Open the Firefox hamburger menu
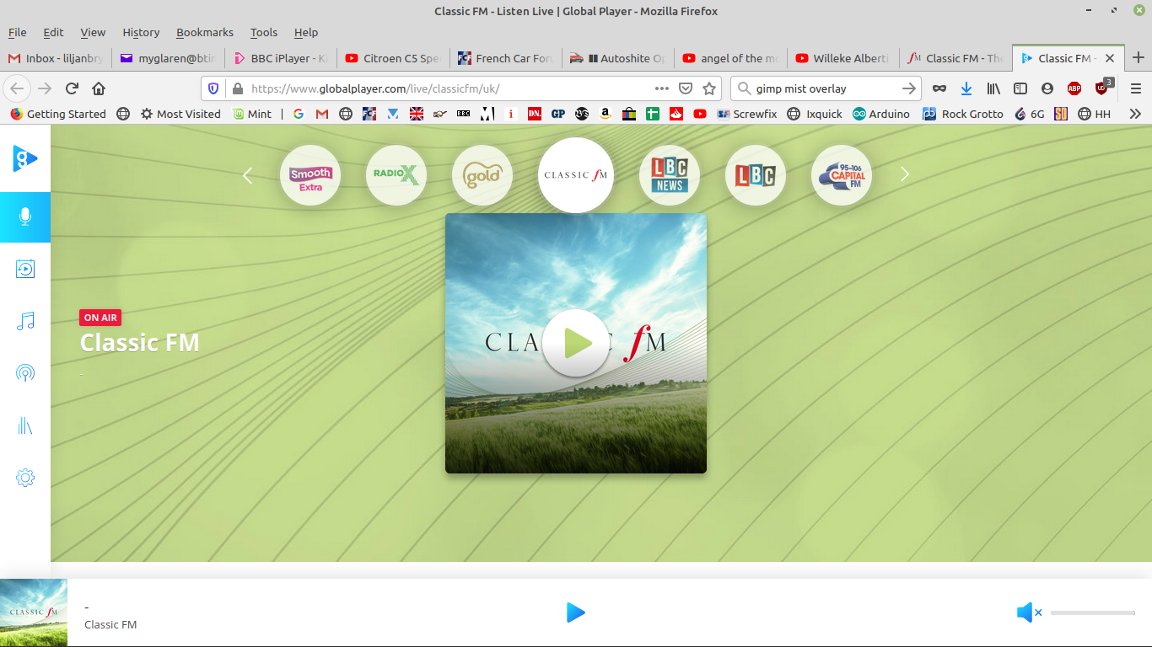Image resolution: width=1152 pixels, height=647 pixels. pos(1136,88)
